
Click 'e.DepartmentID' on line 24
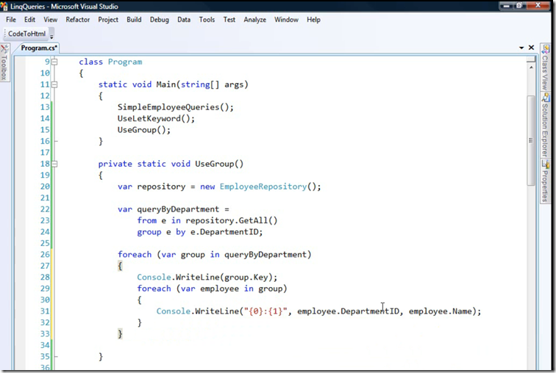224,232
